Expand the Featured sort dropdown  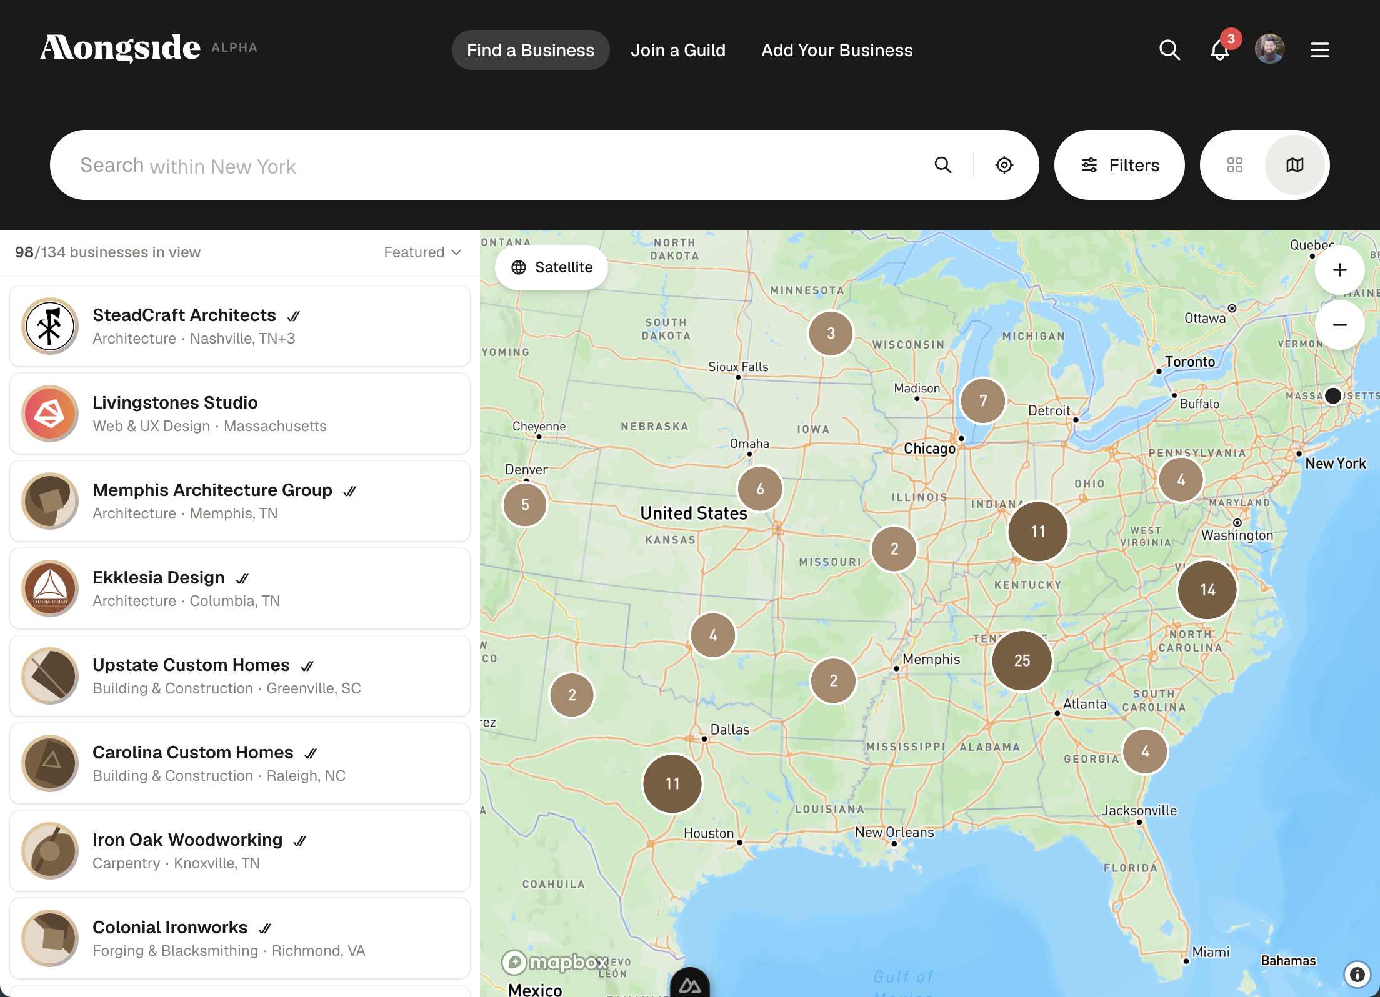[x=422, y=252]
